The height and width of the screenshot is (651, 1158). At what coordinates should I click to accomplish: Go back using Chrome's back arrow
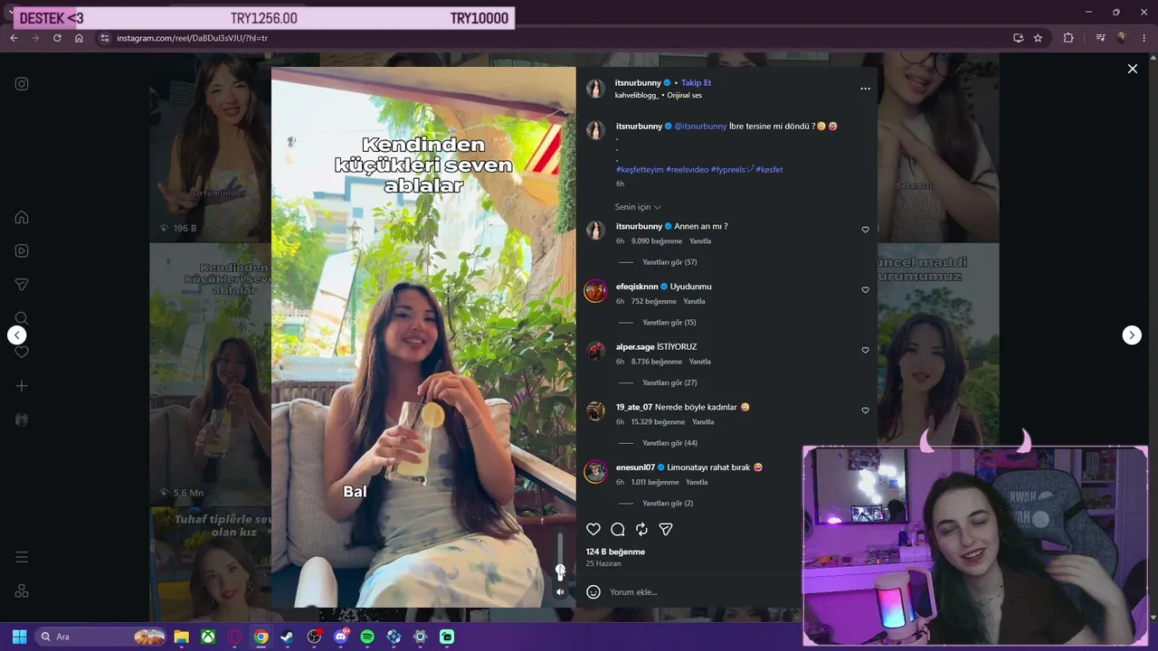14,38
